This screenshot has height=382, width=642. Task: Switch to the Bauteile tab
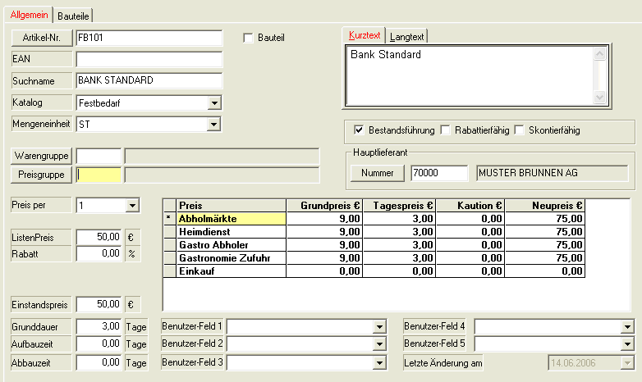[73, 16]
